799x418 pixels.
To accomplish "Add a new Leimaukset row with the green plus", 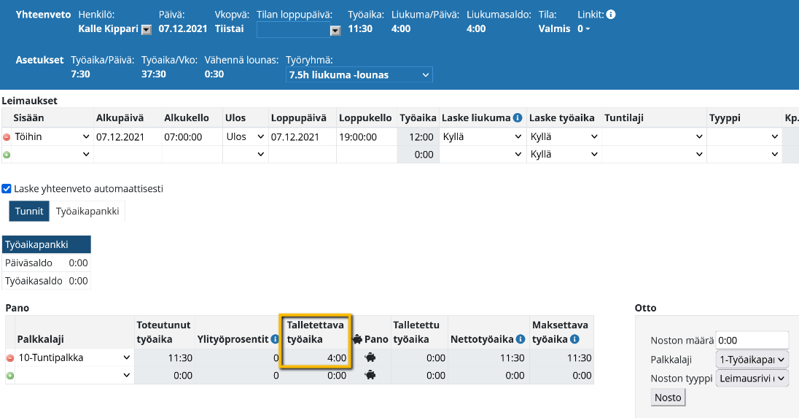I will click(7, 155).
